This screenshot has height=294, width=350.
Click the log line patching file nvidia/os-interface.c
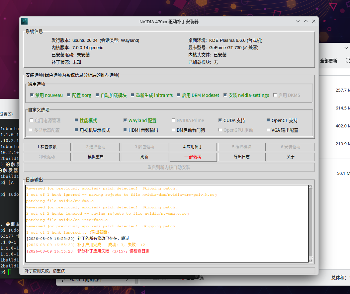pyautogui.click(x=67, y=220)
